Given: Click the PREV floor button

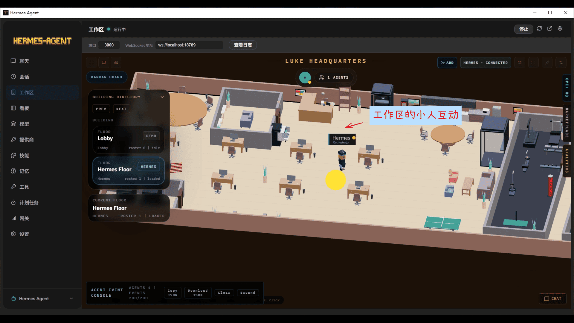Looking at the screenshot, I should click(x=101, y=109).
